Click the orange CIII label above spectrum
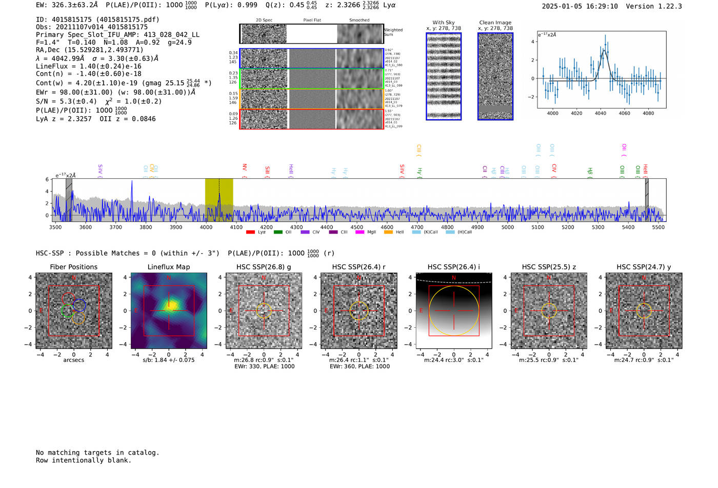 (419, 151)
